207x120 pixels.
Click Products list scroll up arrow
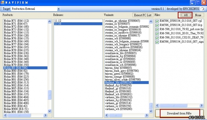(x=49, y=21)
